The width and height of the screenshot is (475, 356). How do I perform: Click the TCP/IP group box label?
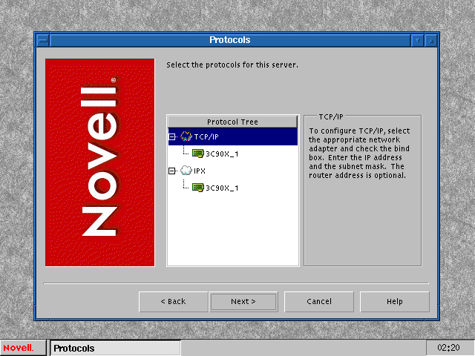(331, 117)
